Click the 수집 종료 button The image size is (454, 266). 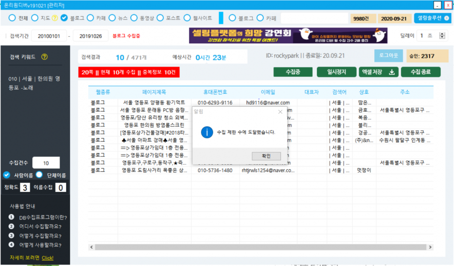coord(420,72)
